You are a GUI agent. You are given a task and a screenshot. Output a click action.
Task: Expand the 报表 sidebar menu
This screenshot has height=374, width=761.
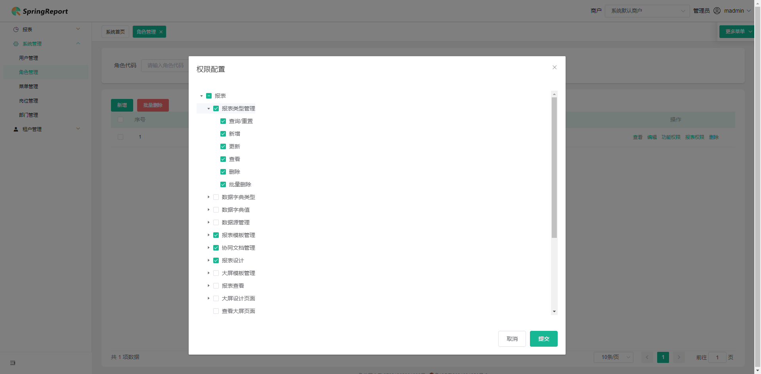point(46,29)
